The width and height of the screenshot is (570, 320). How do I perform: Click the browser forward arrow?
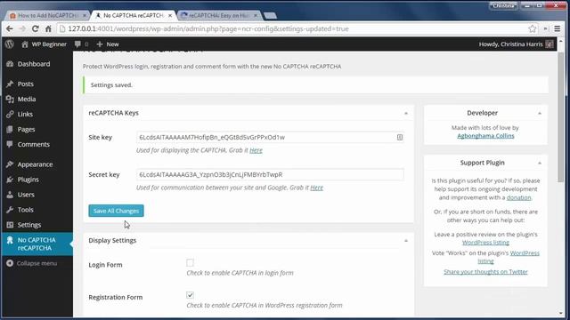pos(22,28)
